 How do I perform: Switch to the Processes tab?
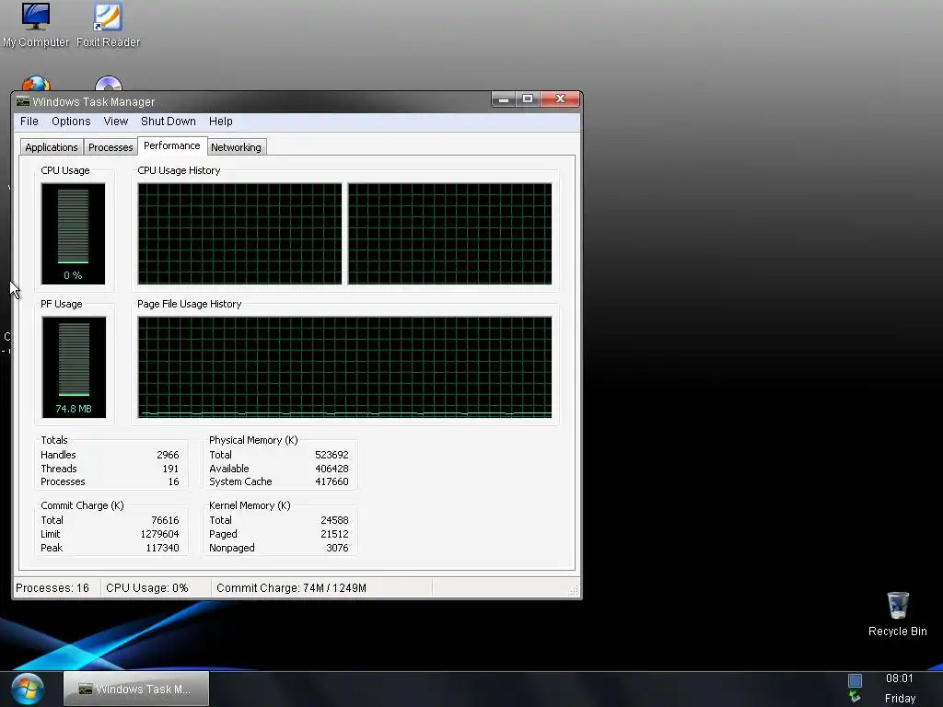pyautogui.click(x=111, y=147)
